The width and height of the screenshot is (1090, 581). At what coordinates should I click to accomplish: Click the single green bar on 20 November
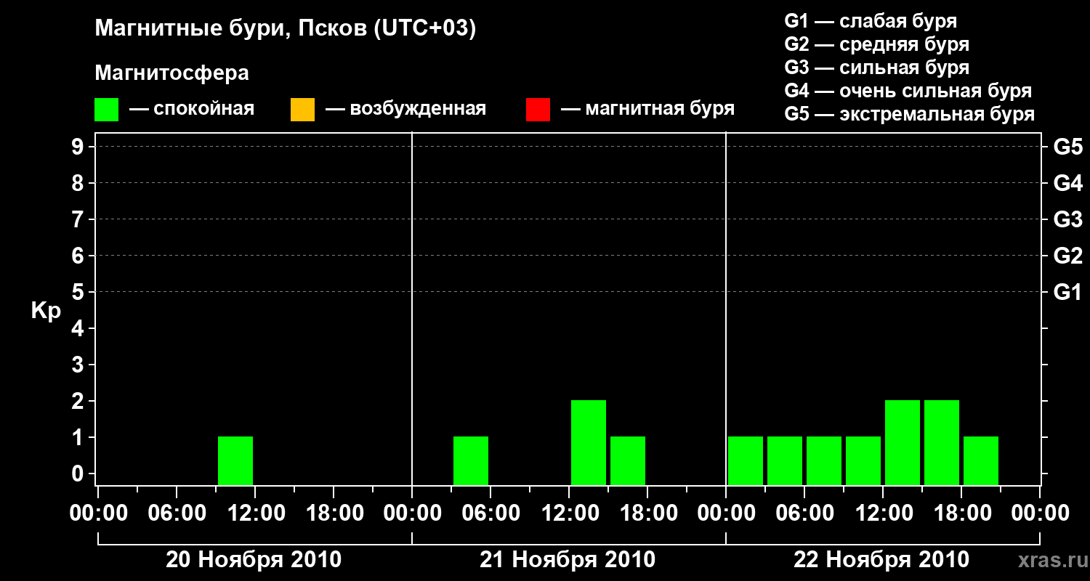click(x=235, y=460)
